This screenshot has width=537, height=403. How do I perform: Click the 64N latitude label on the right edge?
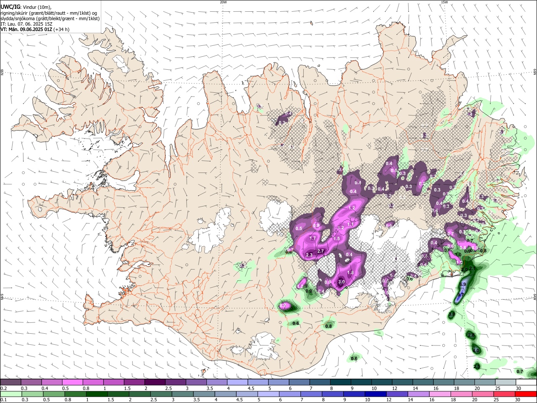click(x=535, y=297)
